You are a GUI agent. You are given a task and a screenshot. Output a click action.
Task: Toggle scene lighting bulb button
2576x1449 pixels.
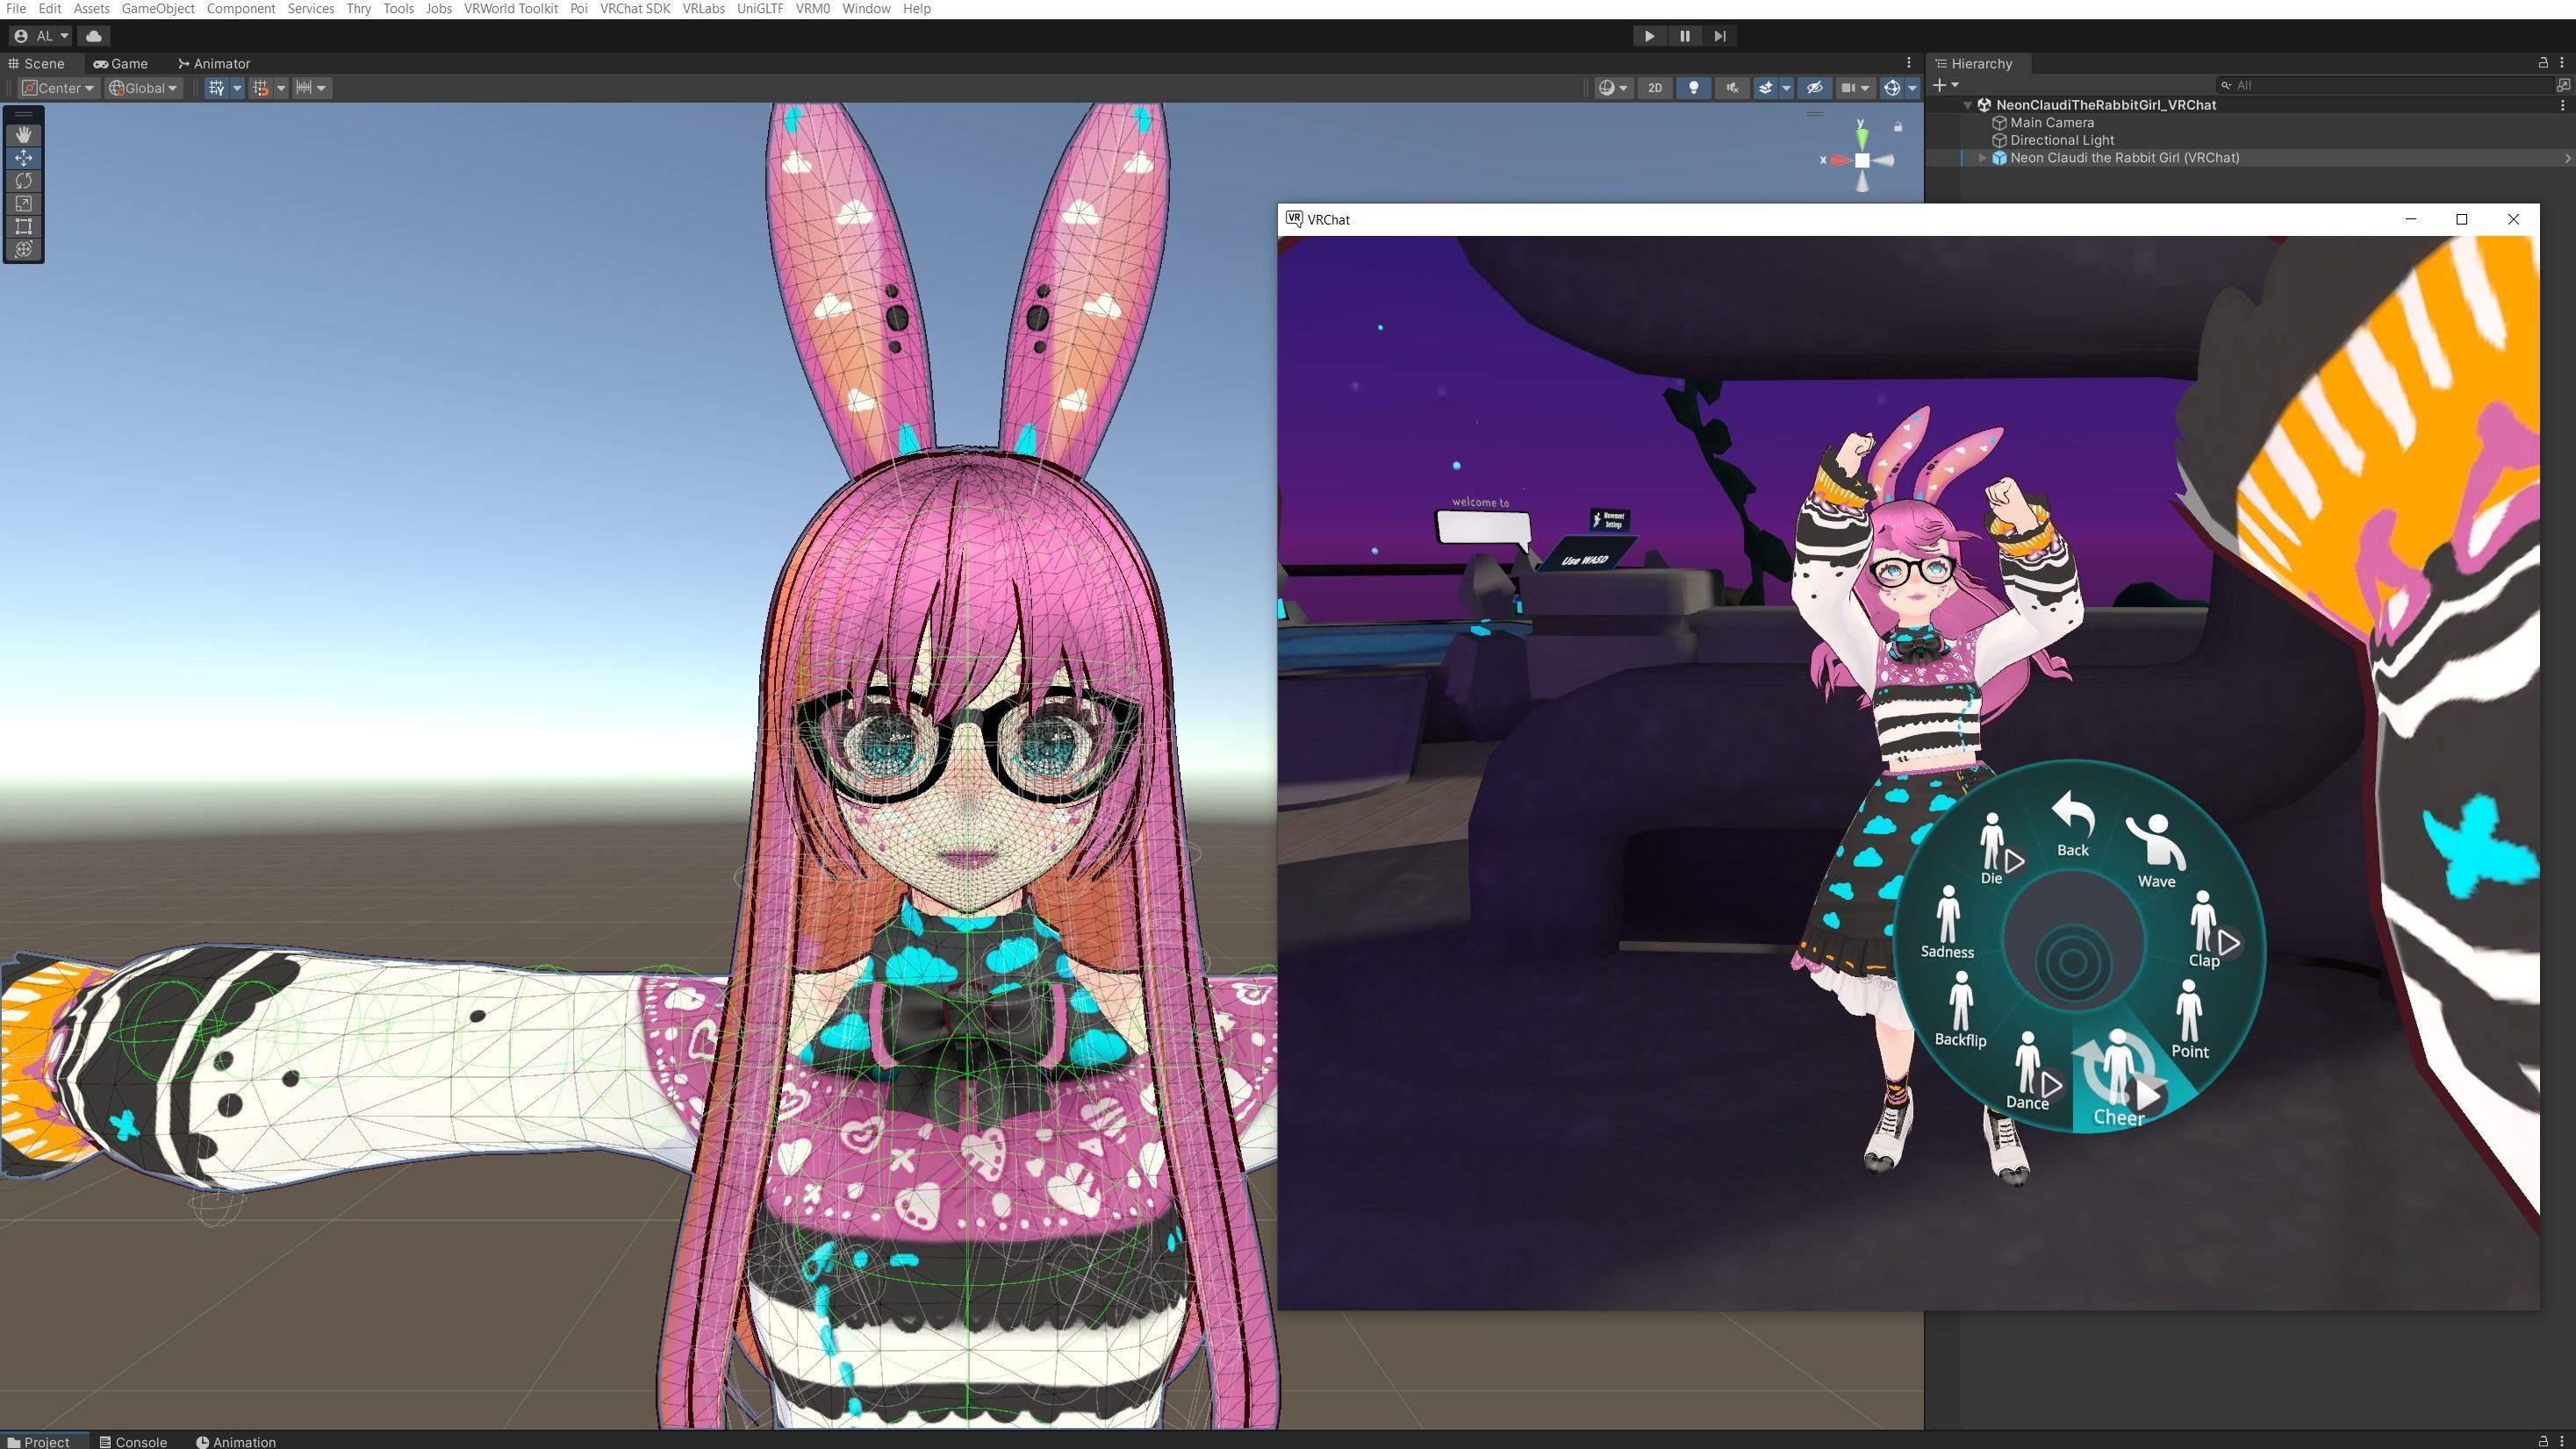click(1693, 88)
